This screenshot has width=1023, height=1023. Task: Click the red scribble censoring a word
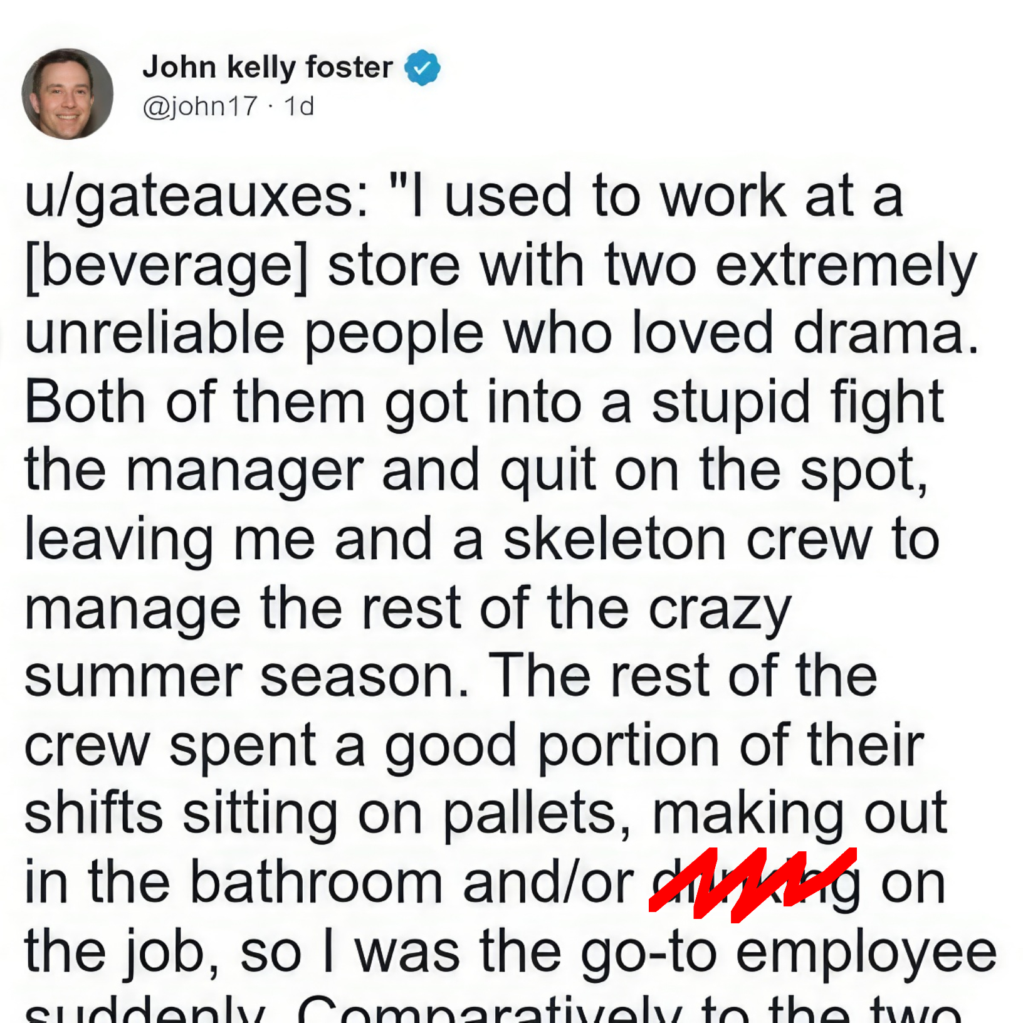tap(752, 884)
